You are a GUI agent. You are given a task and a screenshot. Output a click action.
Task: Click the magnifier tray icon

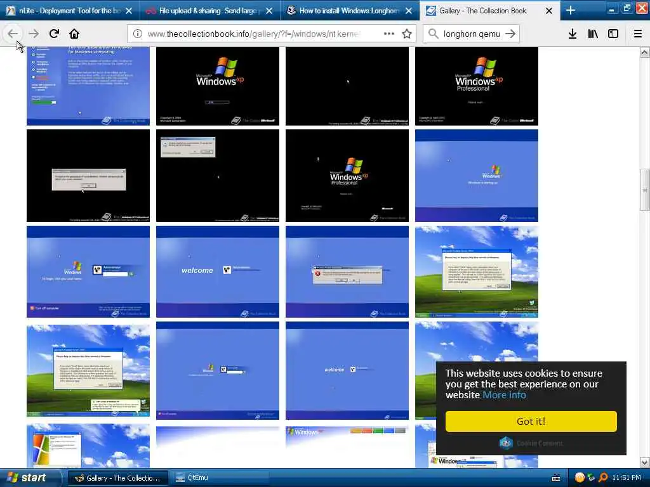603,478
